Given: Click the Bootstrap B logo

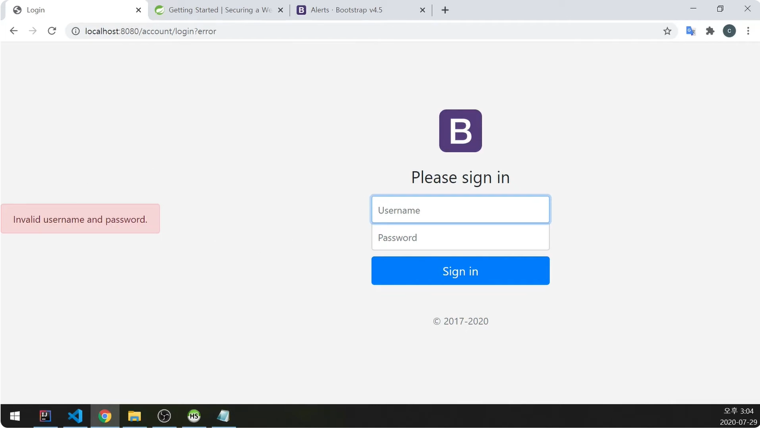Looking at the screenshot, I should [461, 131].
